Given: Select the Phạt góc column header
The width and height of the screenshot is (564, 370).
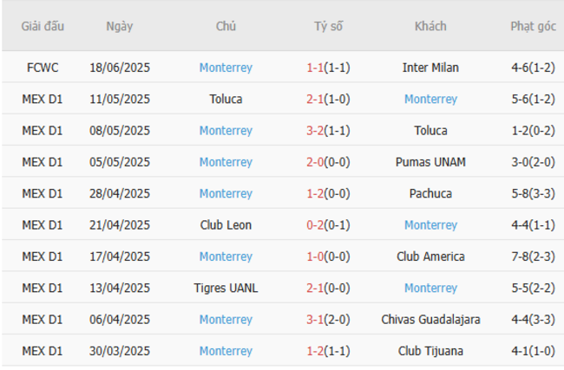Looking at the screenshot, I should click(533, 26).
